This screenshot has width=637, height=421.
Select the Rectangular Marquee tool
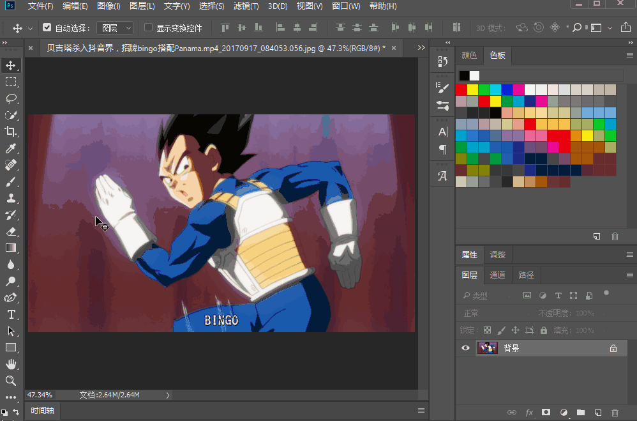click(11, 82)
